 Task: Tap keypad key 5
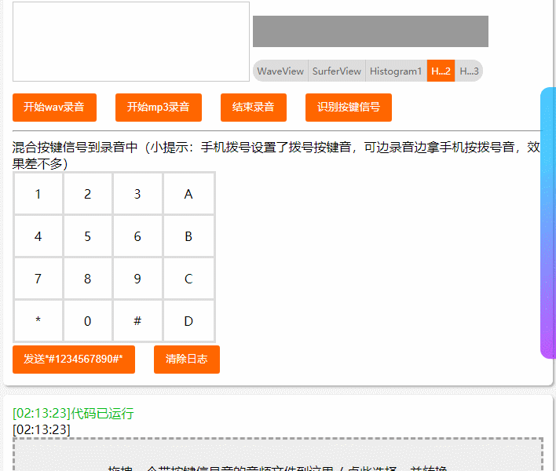(88, 236)
